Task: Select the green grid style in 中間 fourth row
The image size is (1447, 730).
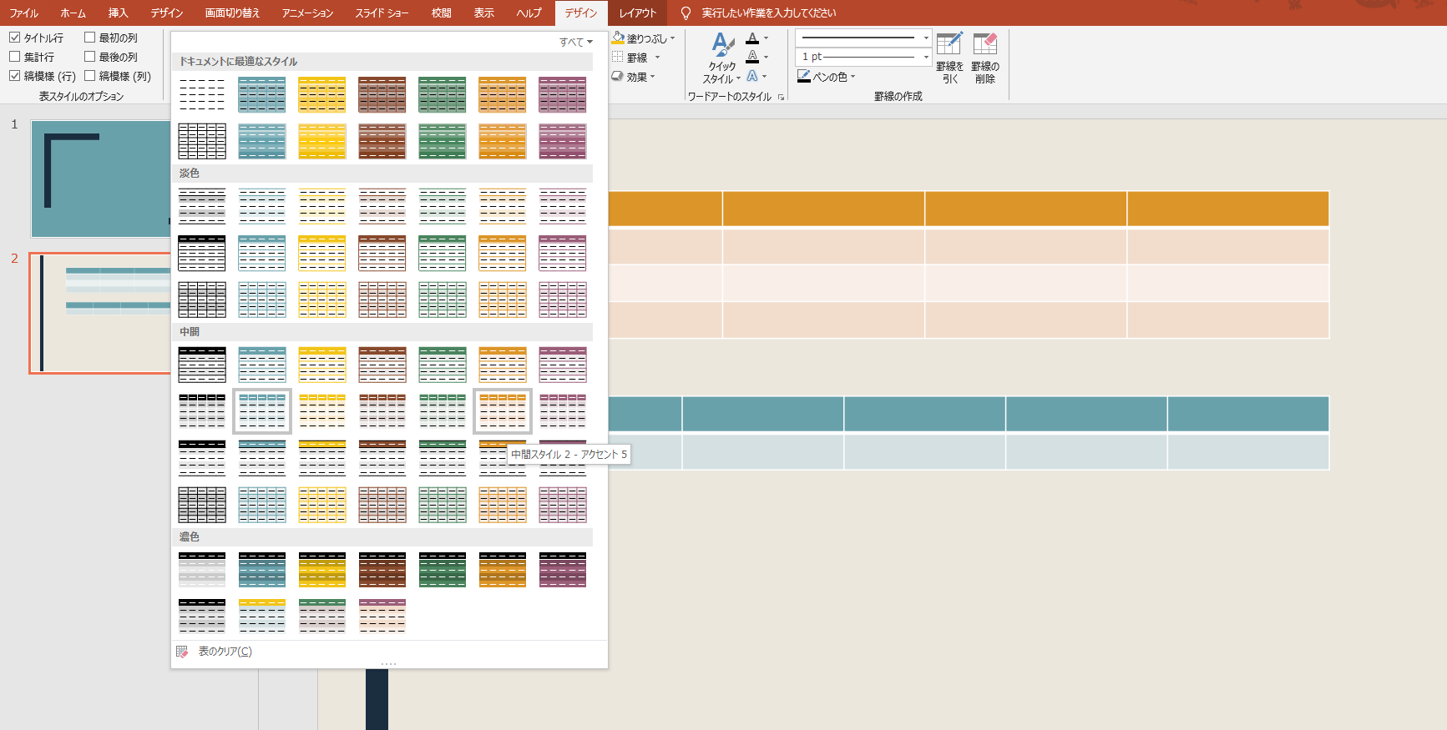Action: click(x=443, y=506)
